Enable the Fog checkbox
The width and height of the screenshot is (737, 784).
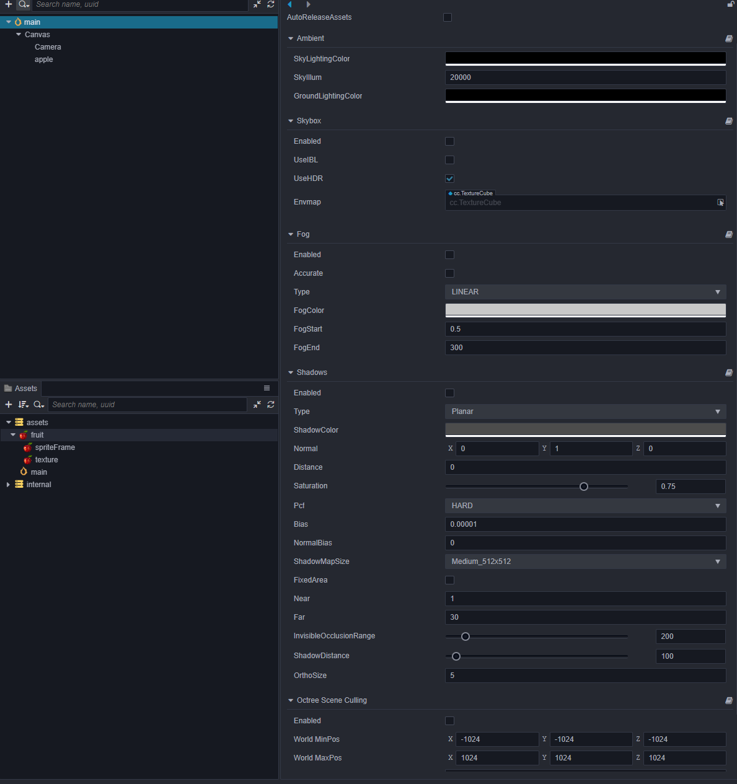point(449,255)
